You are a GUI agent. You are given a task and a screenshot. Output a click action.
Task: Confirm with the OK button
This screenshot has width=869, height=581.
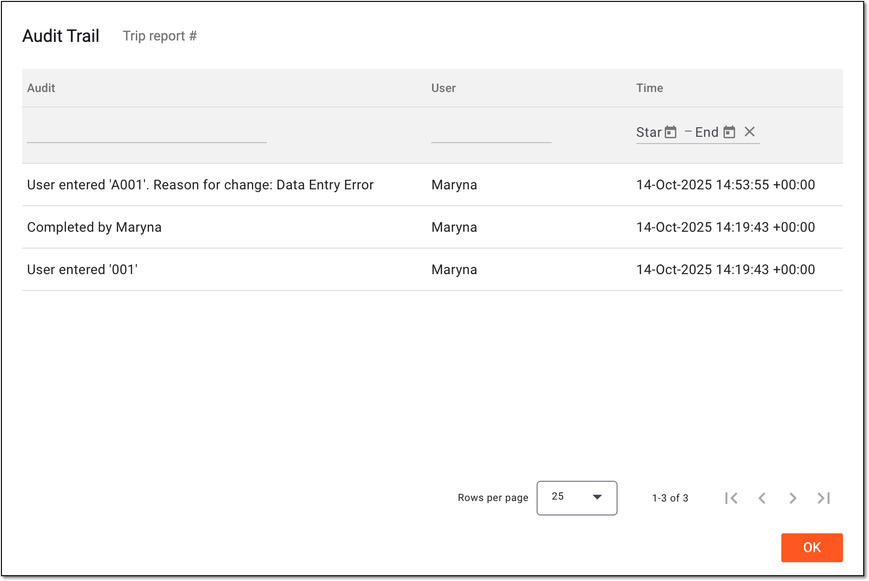click(x=812, y=547)
